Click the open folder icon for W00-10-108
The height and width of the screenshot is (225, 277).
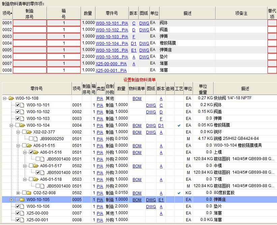(11, 98)
